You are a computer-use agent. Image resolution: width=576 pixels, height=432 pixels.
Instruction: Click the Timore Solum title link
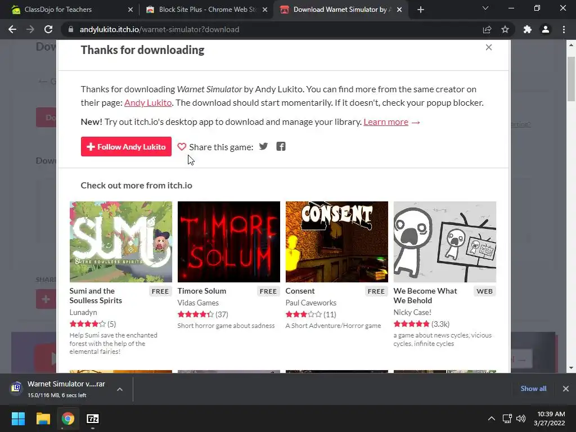tap(202, 291)
